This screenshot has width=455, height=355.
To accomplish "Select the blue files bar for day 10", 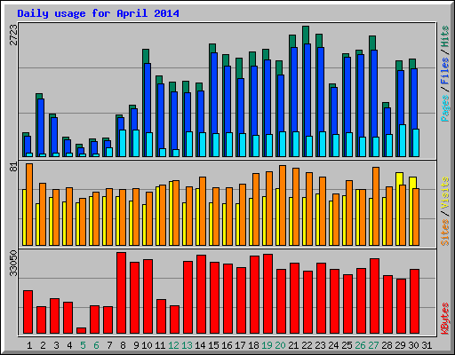I will coord(148,98).
